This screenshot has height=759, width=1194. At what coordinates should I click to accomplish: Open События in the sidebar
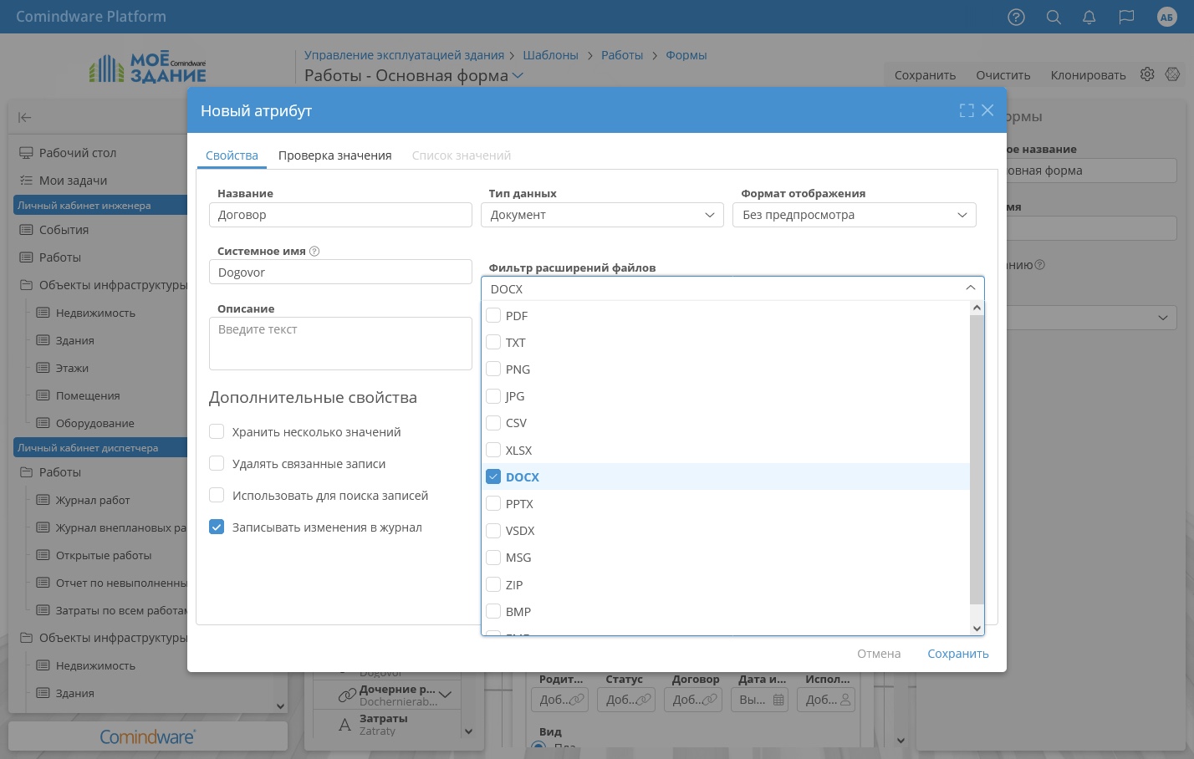(x=64, y=230)
